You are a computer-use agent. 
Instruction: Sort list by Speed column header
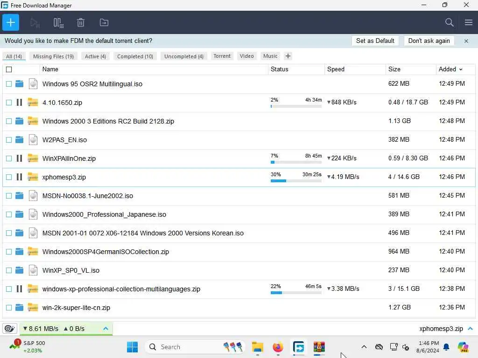(x=355, y=69)
